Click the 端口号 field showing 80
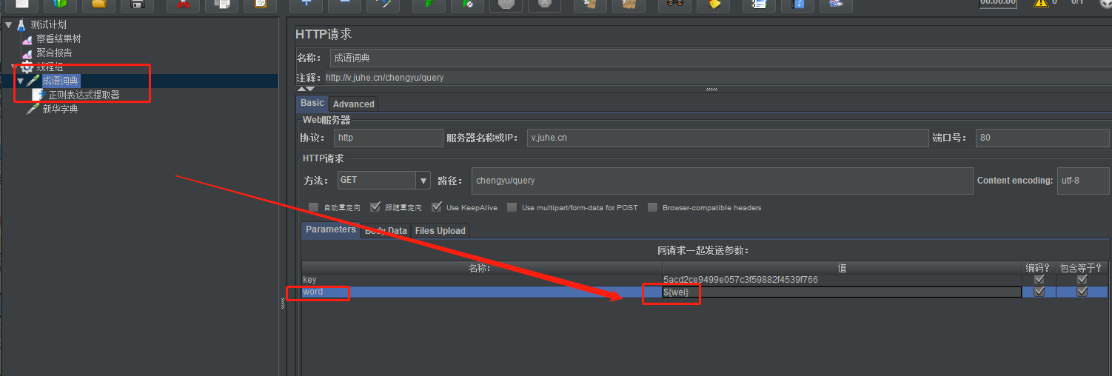 (x=1043, y=138)
